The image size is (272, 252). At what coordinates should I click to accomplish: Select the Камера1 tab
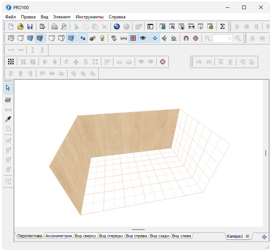click(x=235, y=236)
